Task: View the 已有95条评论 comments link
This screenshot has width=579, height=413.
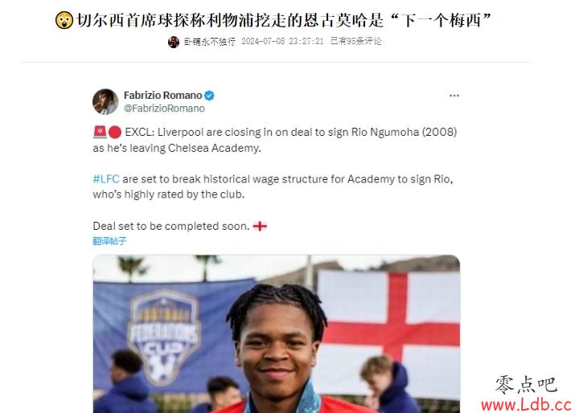Action: point(355,41)
